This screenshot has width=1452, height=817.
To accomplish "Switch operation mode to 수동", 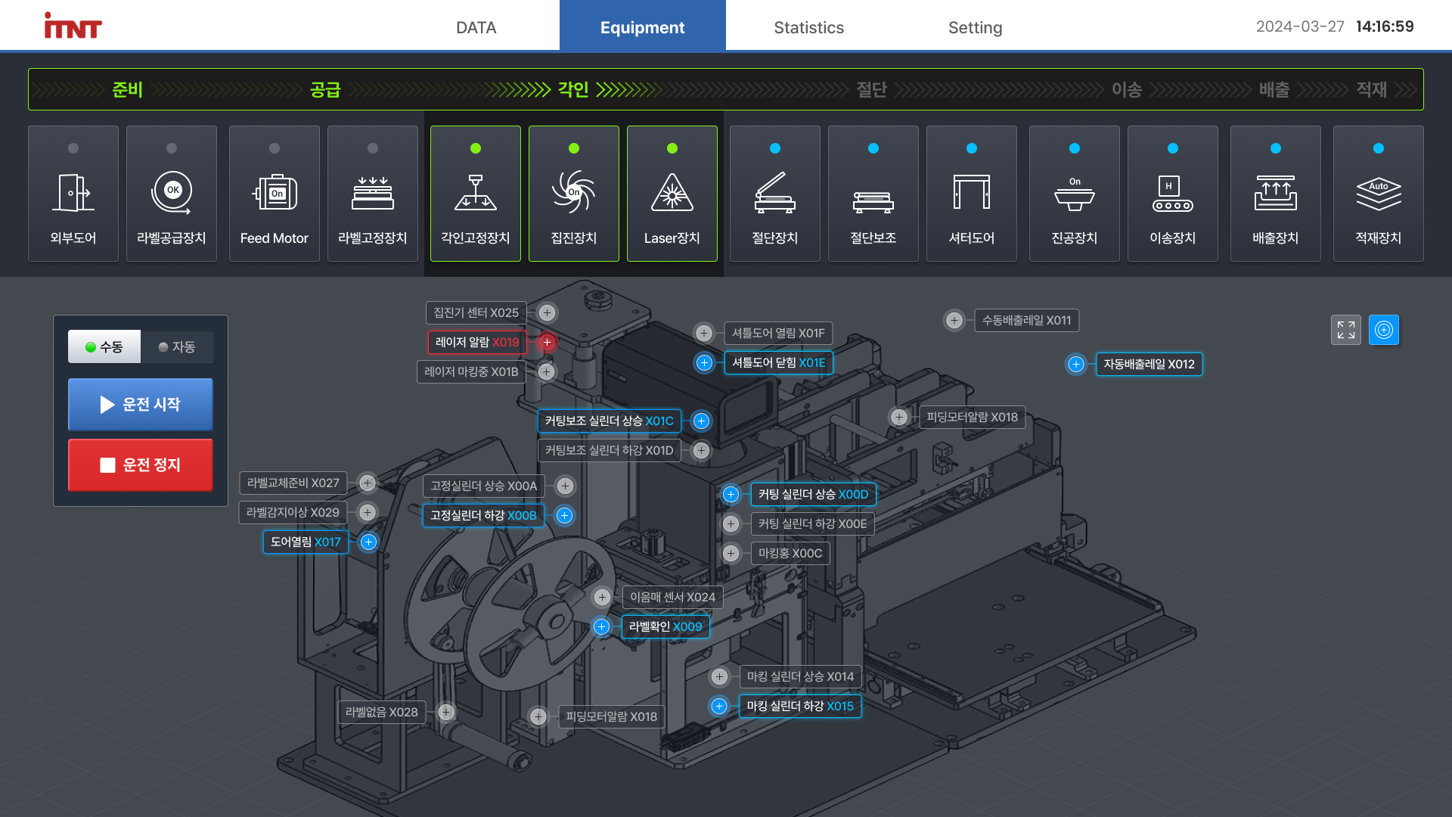I will (104, 346).
